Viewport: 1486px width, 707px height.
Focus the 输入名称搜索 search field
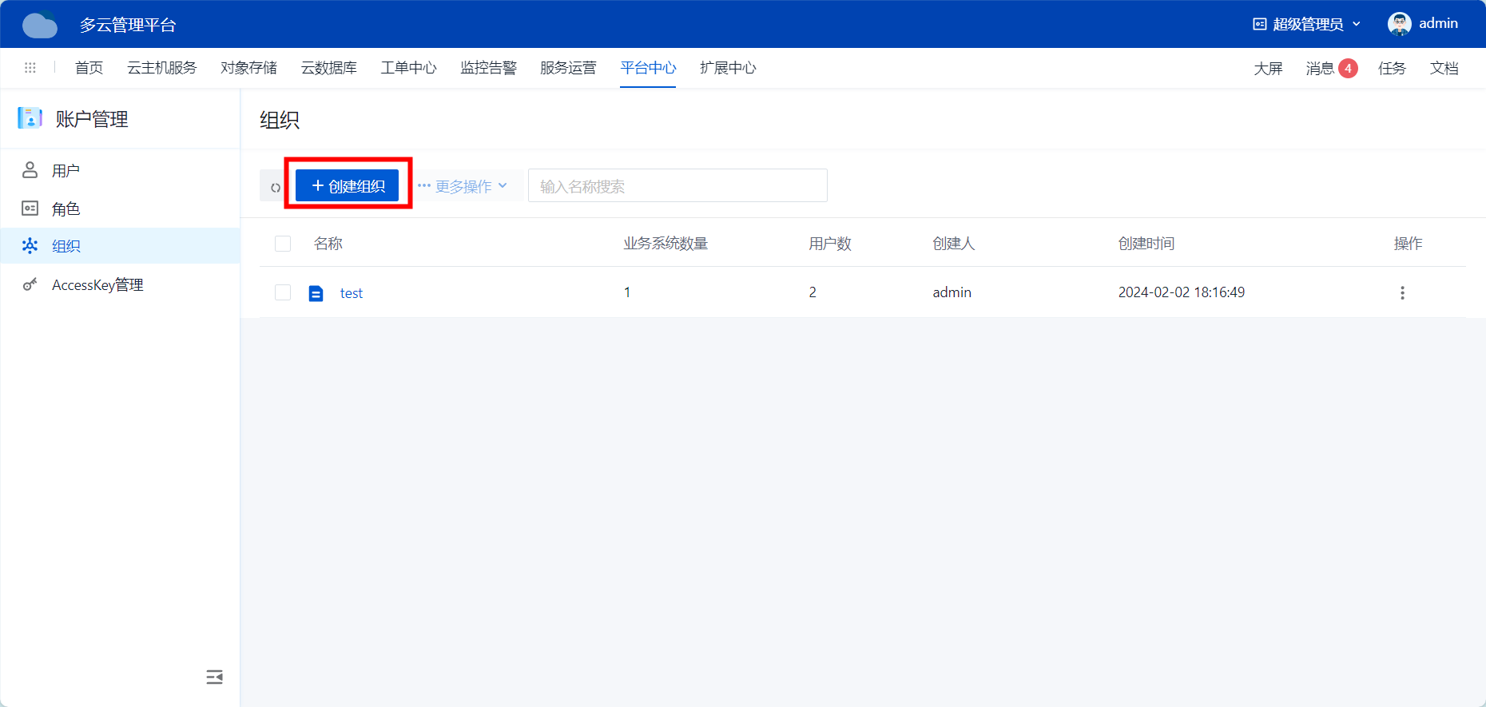click(x=677, y=186)
